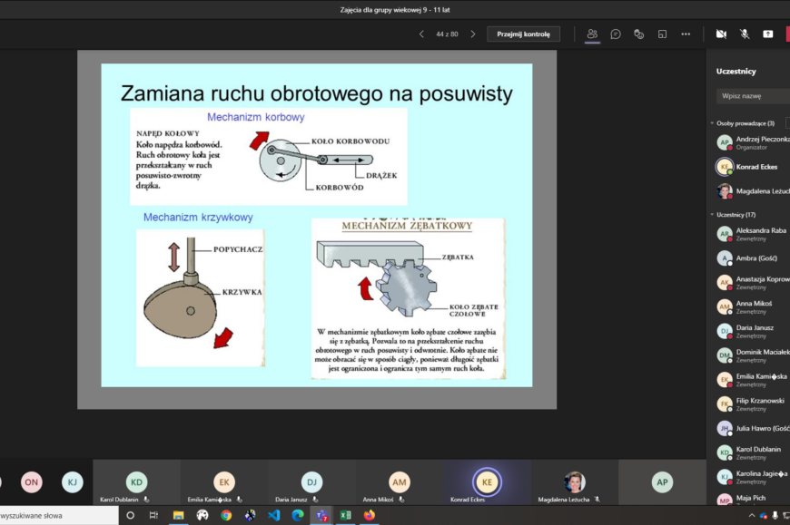Select Karol Dublanin in participant list
Screen dimensions: 790x525
[753, 452]
